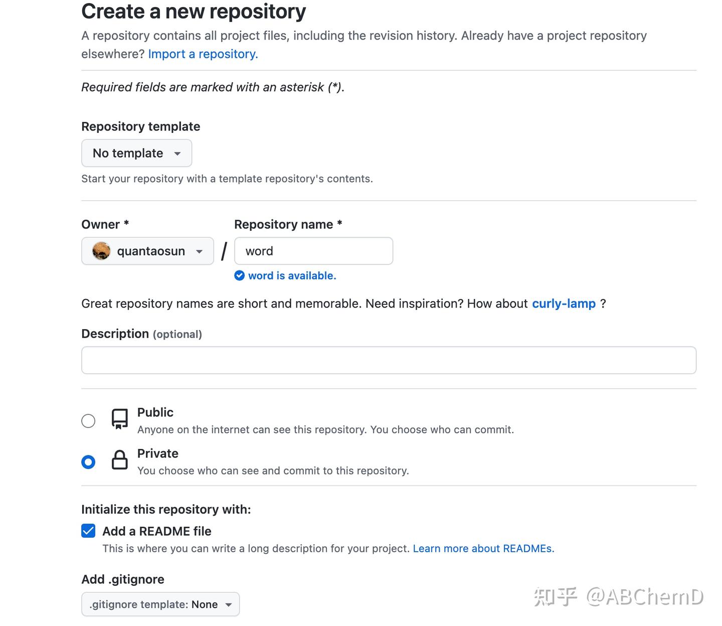
Task: Open Learn more about READMEs
Action: pyautogui.click(x=483, y=548)
